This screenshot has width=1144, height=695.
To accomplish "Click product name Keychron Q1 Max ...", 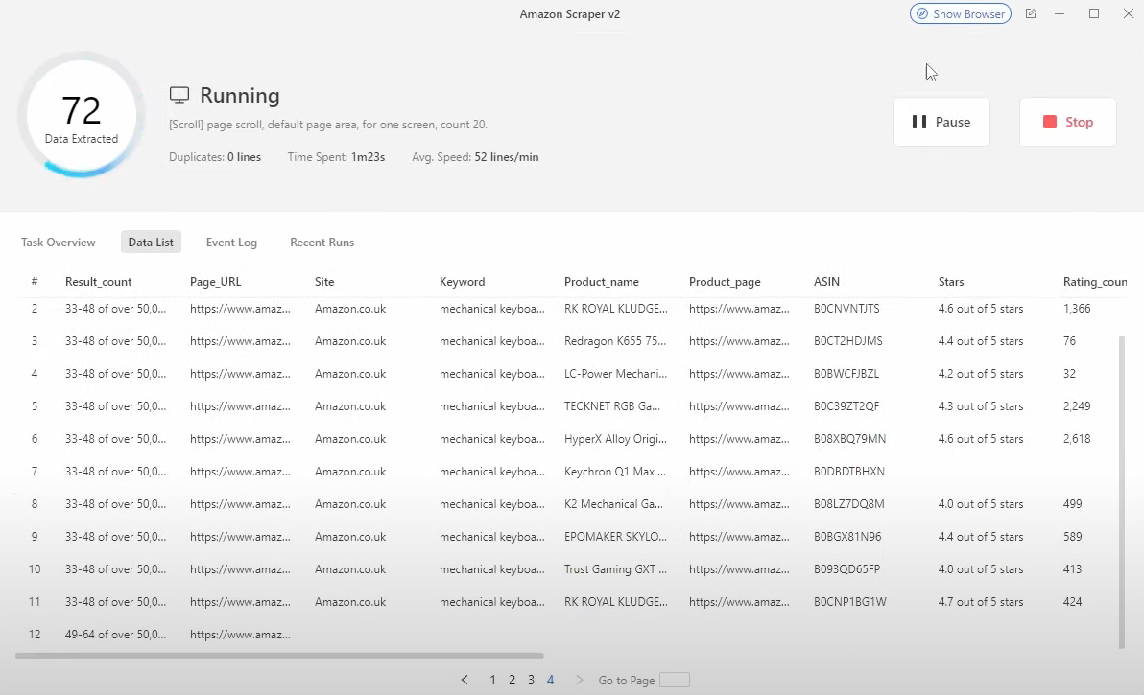I will click(615, 472).
